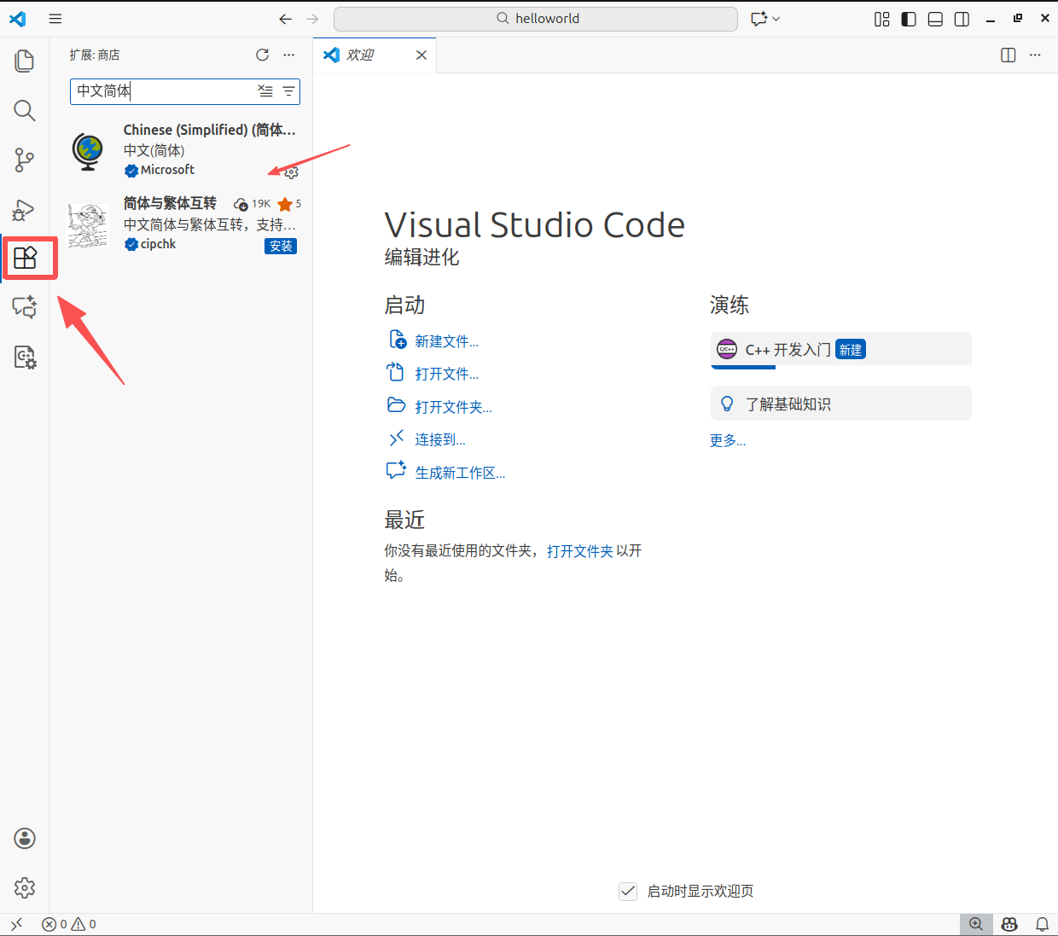
Task: Toggle the bottom panel visibility
Action: tap(935, 19)
